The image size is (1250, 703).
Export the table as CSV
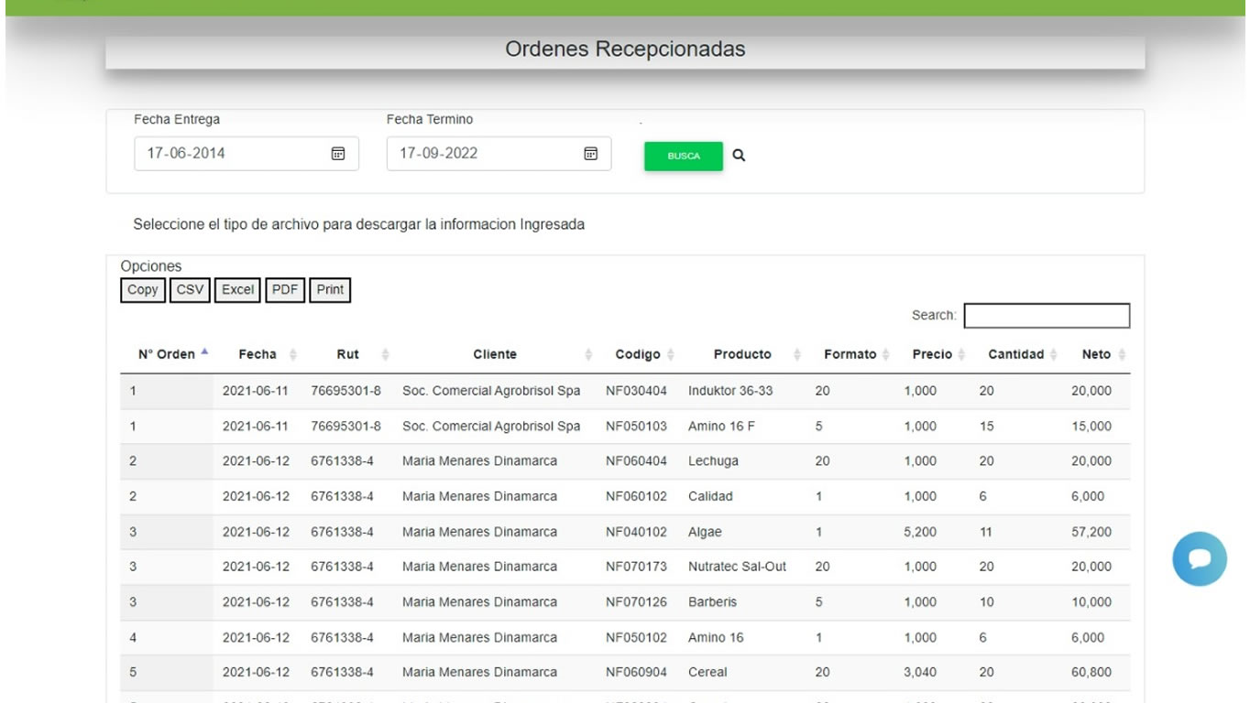click(190, 290)
